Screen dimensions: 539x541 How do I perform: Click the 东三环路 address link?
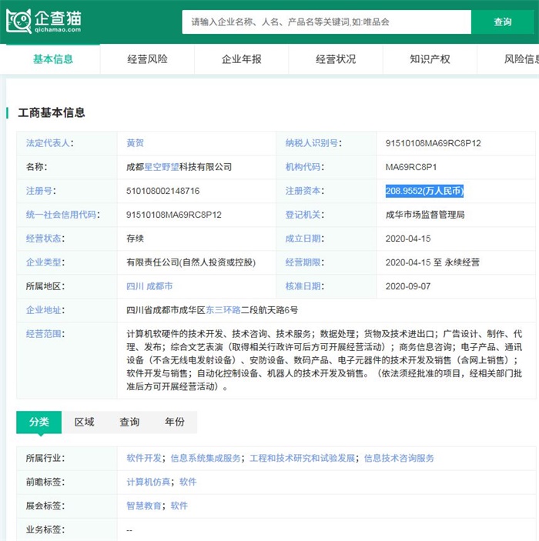click(223, 310)
